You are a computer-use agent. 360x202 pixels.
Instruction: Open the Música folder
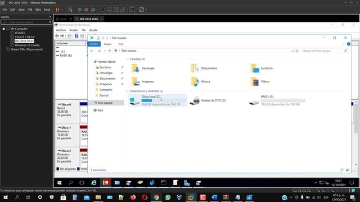pos(200,81)
